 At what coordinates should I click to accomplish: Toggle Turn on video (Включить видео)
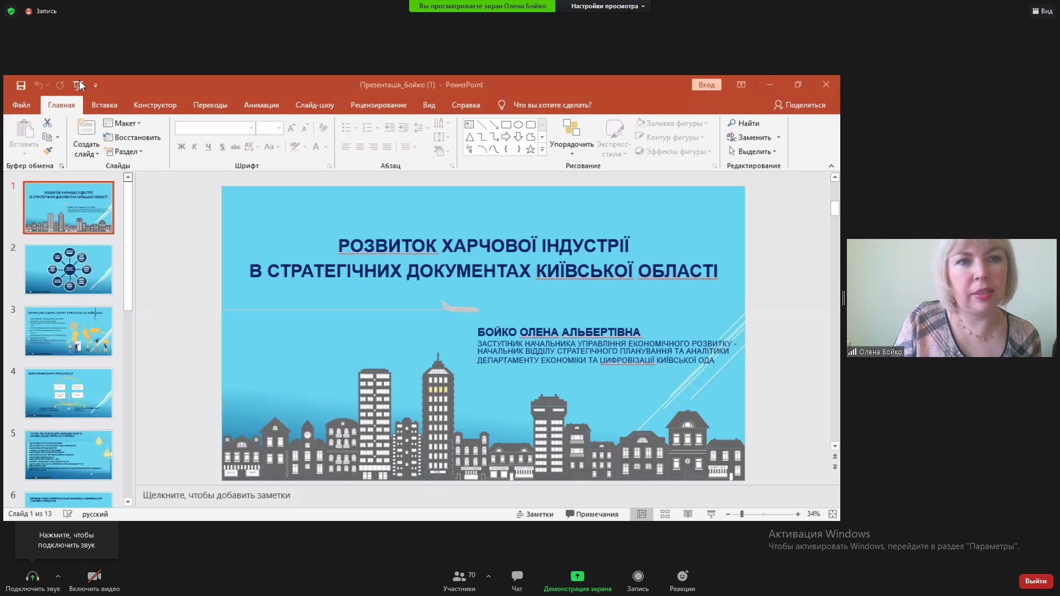(x=94, y=576)
